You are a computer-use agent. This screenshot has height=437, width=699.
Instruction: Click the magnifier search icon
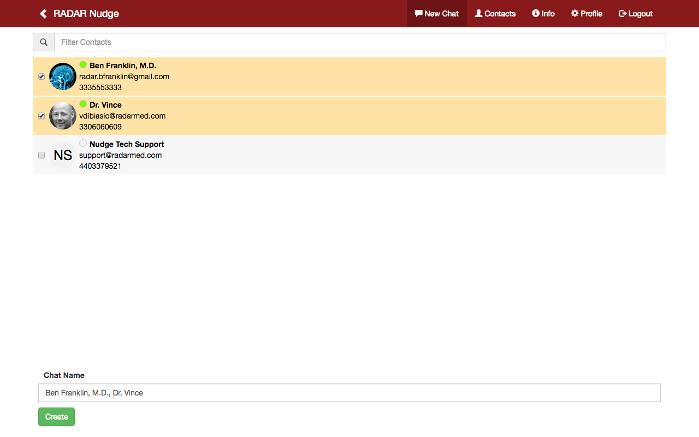(44, 42)
